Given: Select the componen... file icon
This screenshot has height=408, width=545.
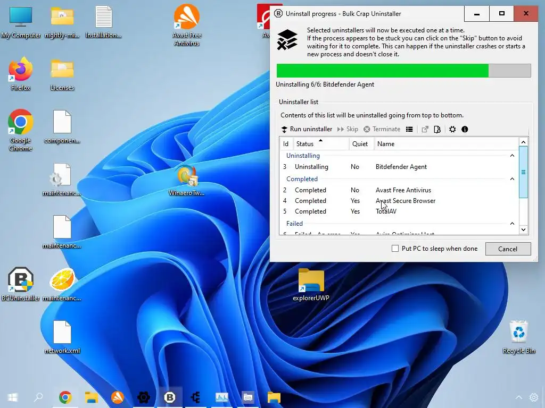Looking at the screenshot, I should pos(62,127).
